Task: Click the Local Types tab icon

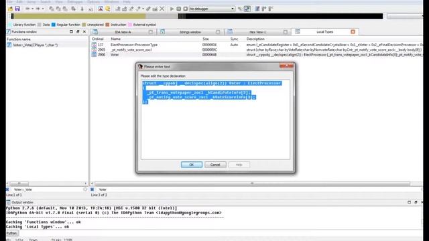Action: click(298, 31)
